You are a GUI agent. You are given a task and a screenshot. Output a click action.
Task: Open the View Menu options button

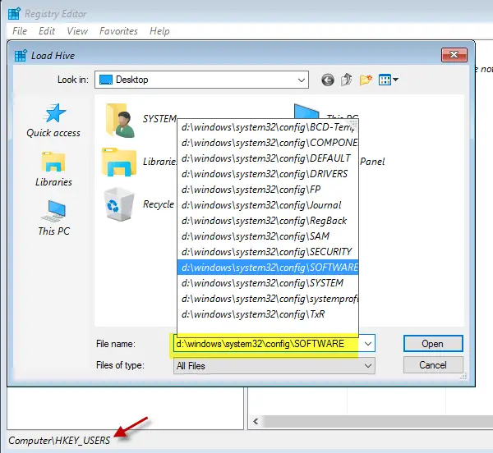389,80
